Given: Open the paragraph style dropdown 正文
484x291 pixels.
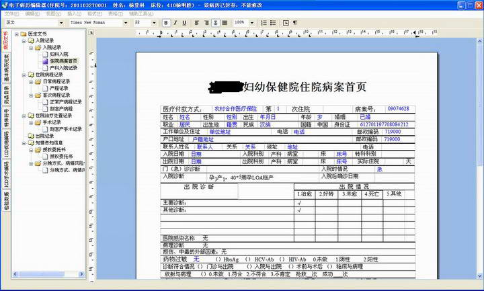Looking at the screenshot, I should coord(61,23).
